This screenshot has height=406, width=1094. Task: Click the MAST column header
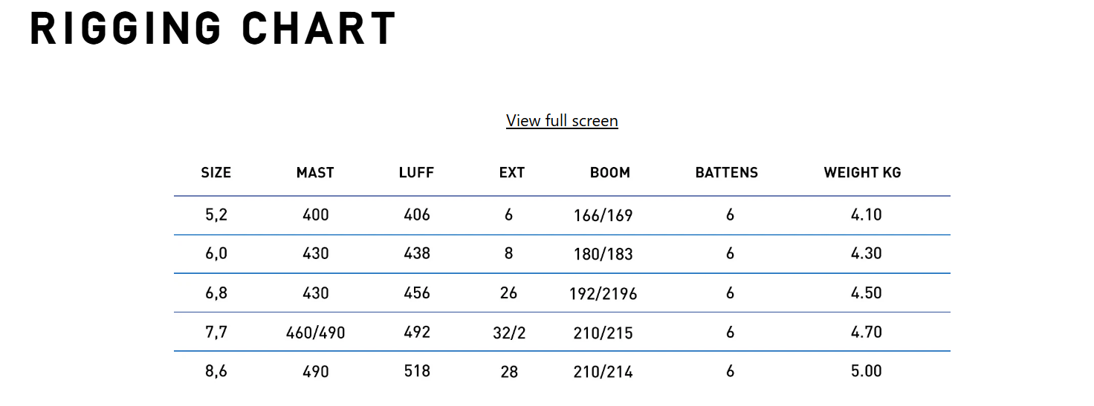coord(315,173)
